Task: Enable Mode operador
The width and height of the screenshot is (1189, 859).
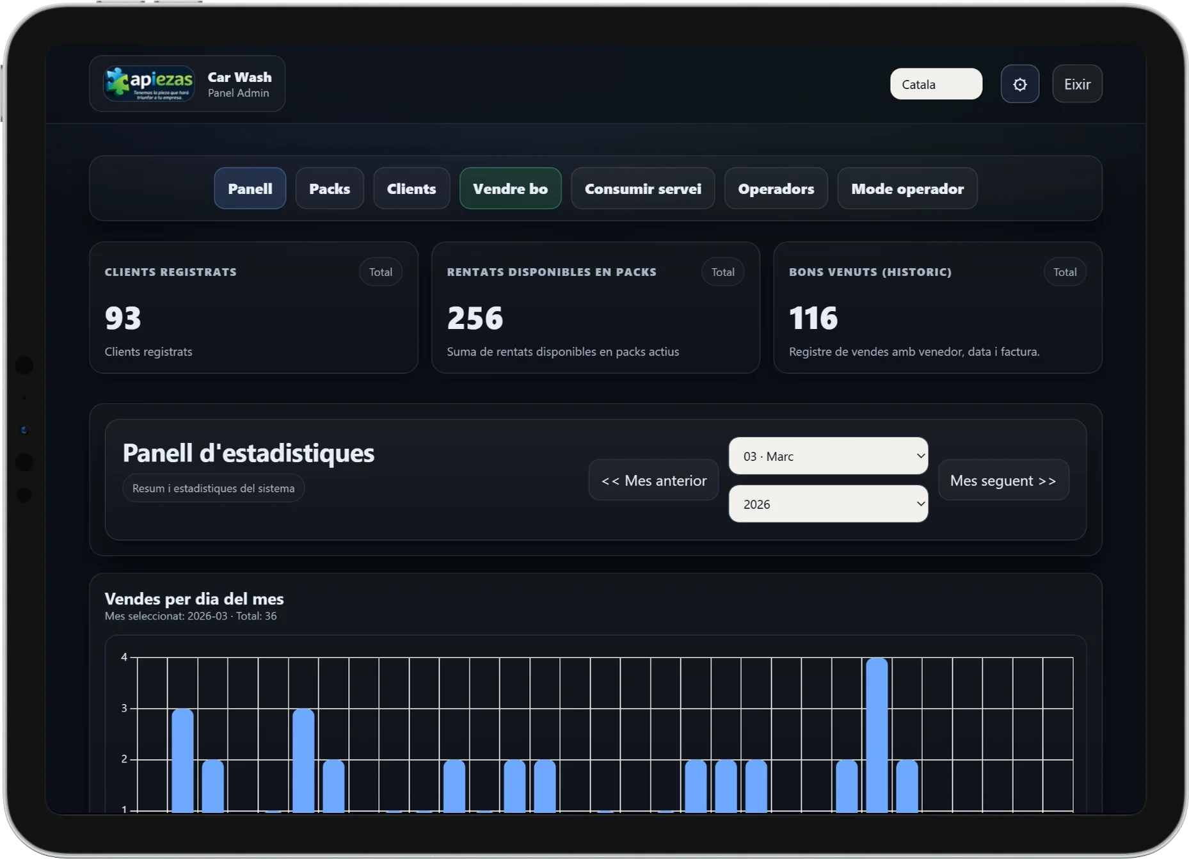Action: coord(907,189)
